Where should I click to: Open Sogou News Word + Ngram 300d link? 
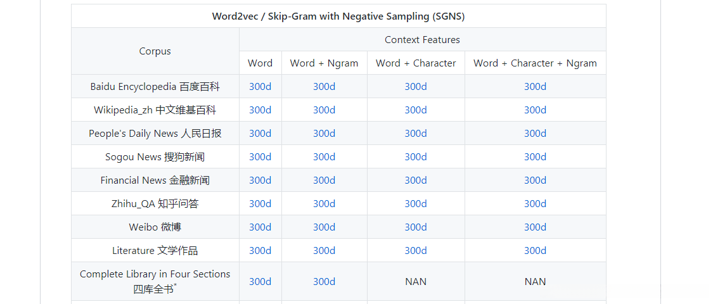click(324, 157)
